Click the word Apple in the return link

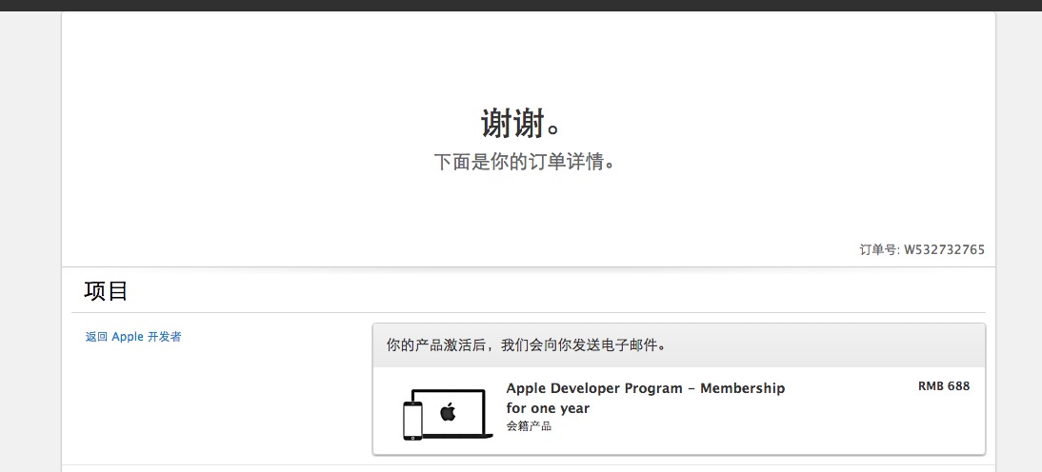(128, 337)
